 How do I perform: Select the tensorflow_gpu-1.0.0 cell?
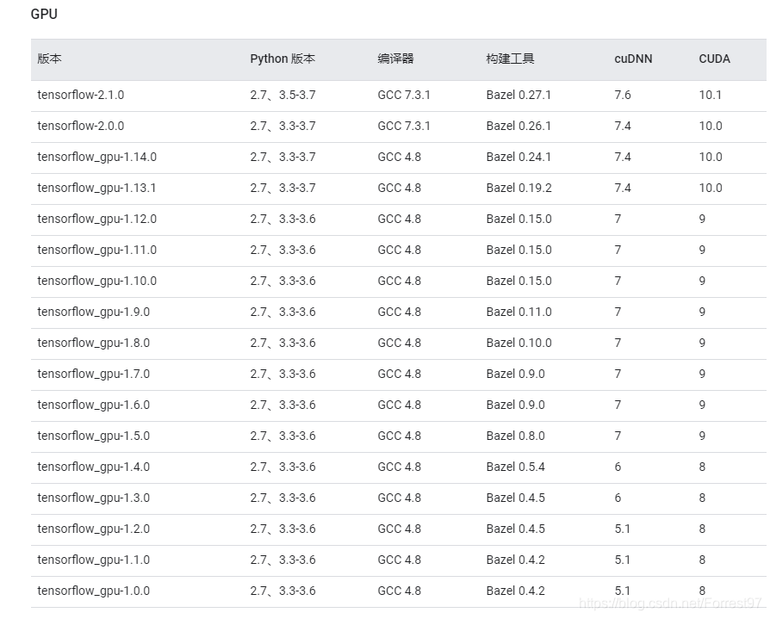93,590
